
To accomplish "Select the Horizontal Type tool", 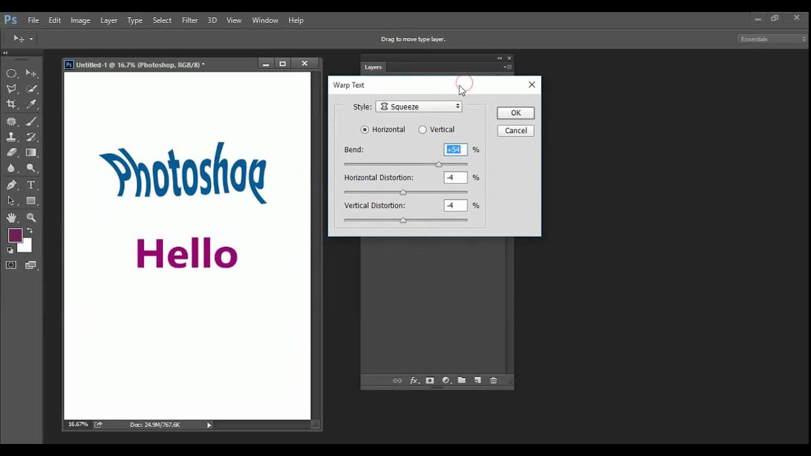I will [31, 185].
